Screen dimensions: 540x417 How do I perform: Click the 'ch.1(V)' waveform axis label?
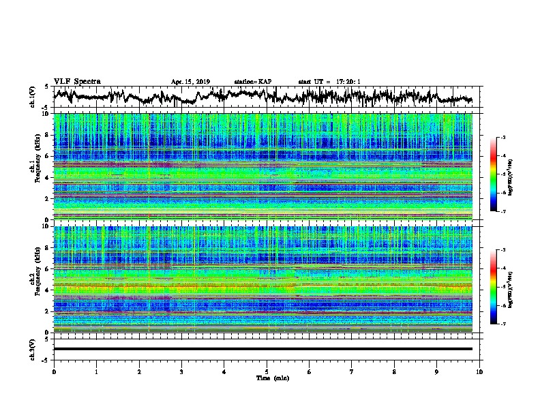click(x=32, y=97)
